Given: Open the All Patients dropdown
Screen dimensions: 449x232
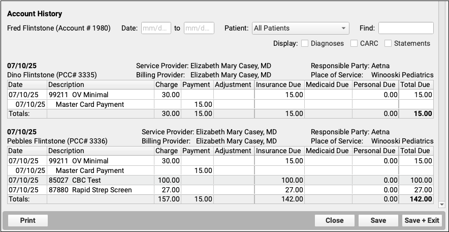Looking at the screenshot, I should (300, 28).
